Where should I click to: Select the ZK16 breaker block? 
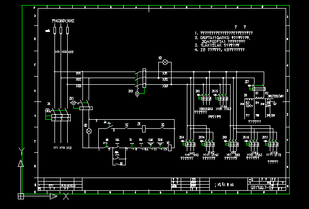pyautogui.click(x=254, y=145)
